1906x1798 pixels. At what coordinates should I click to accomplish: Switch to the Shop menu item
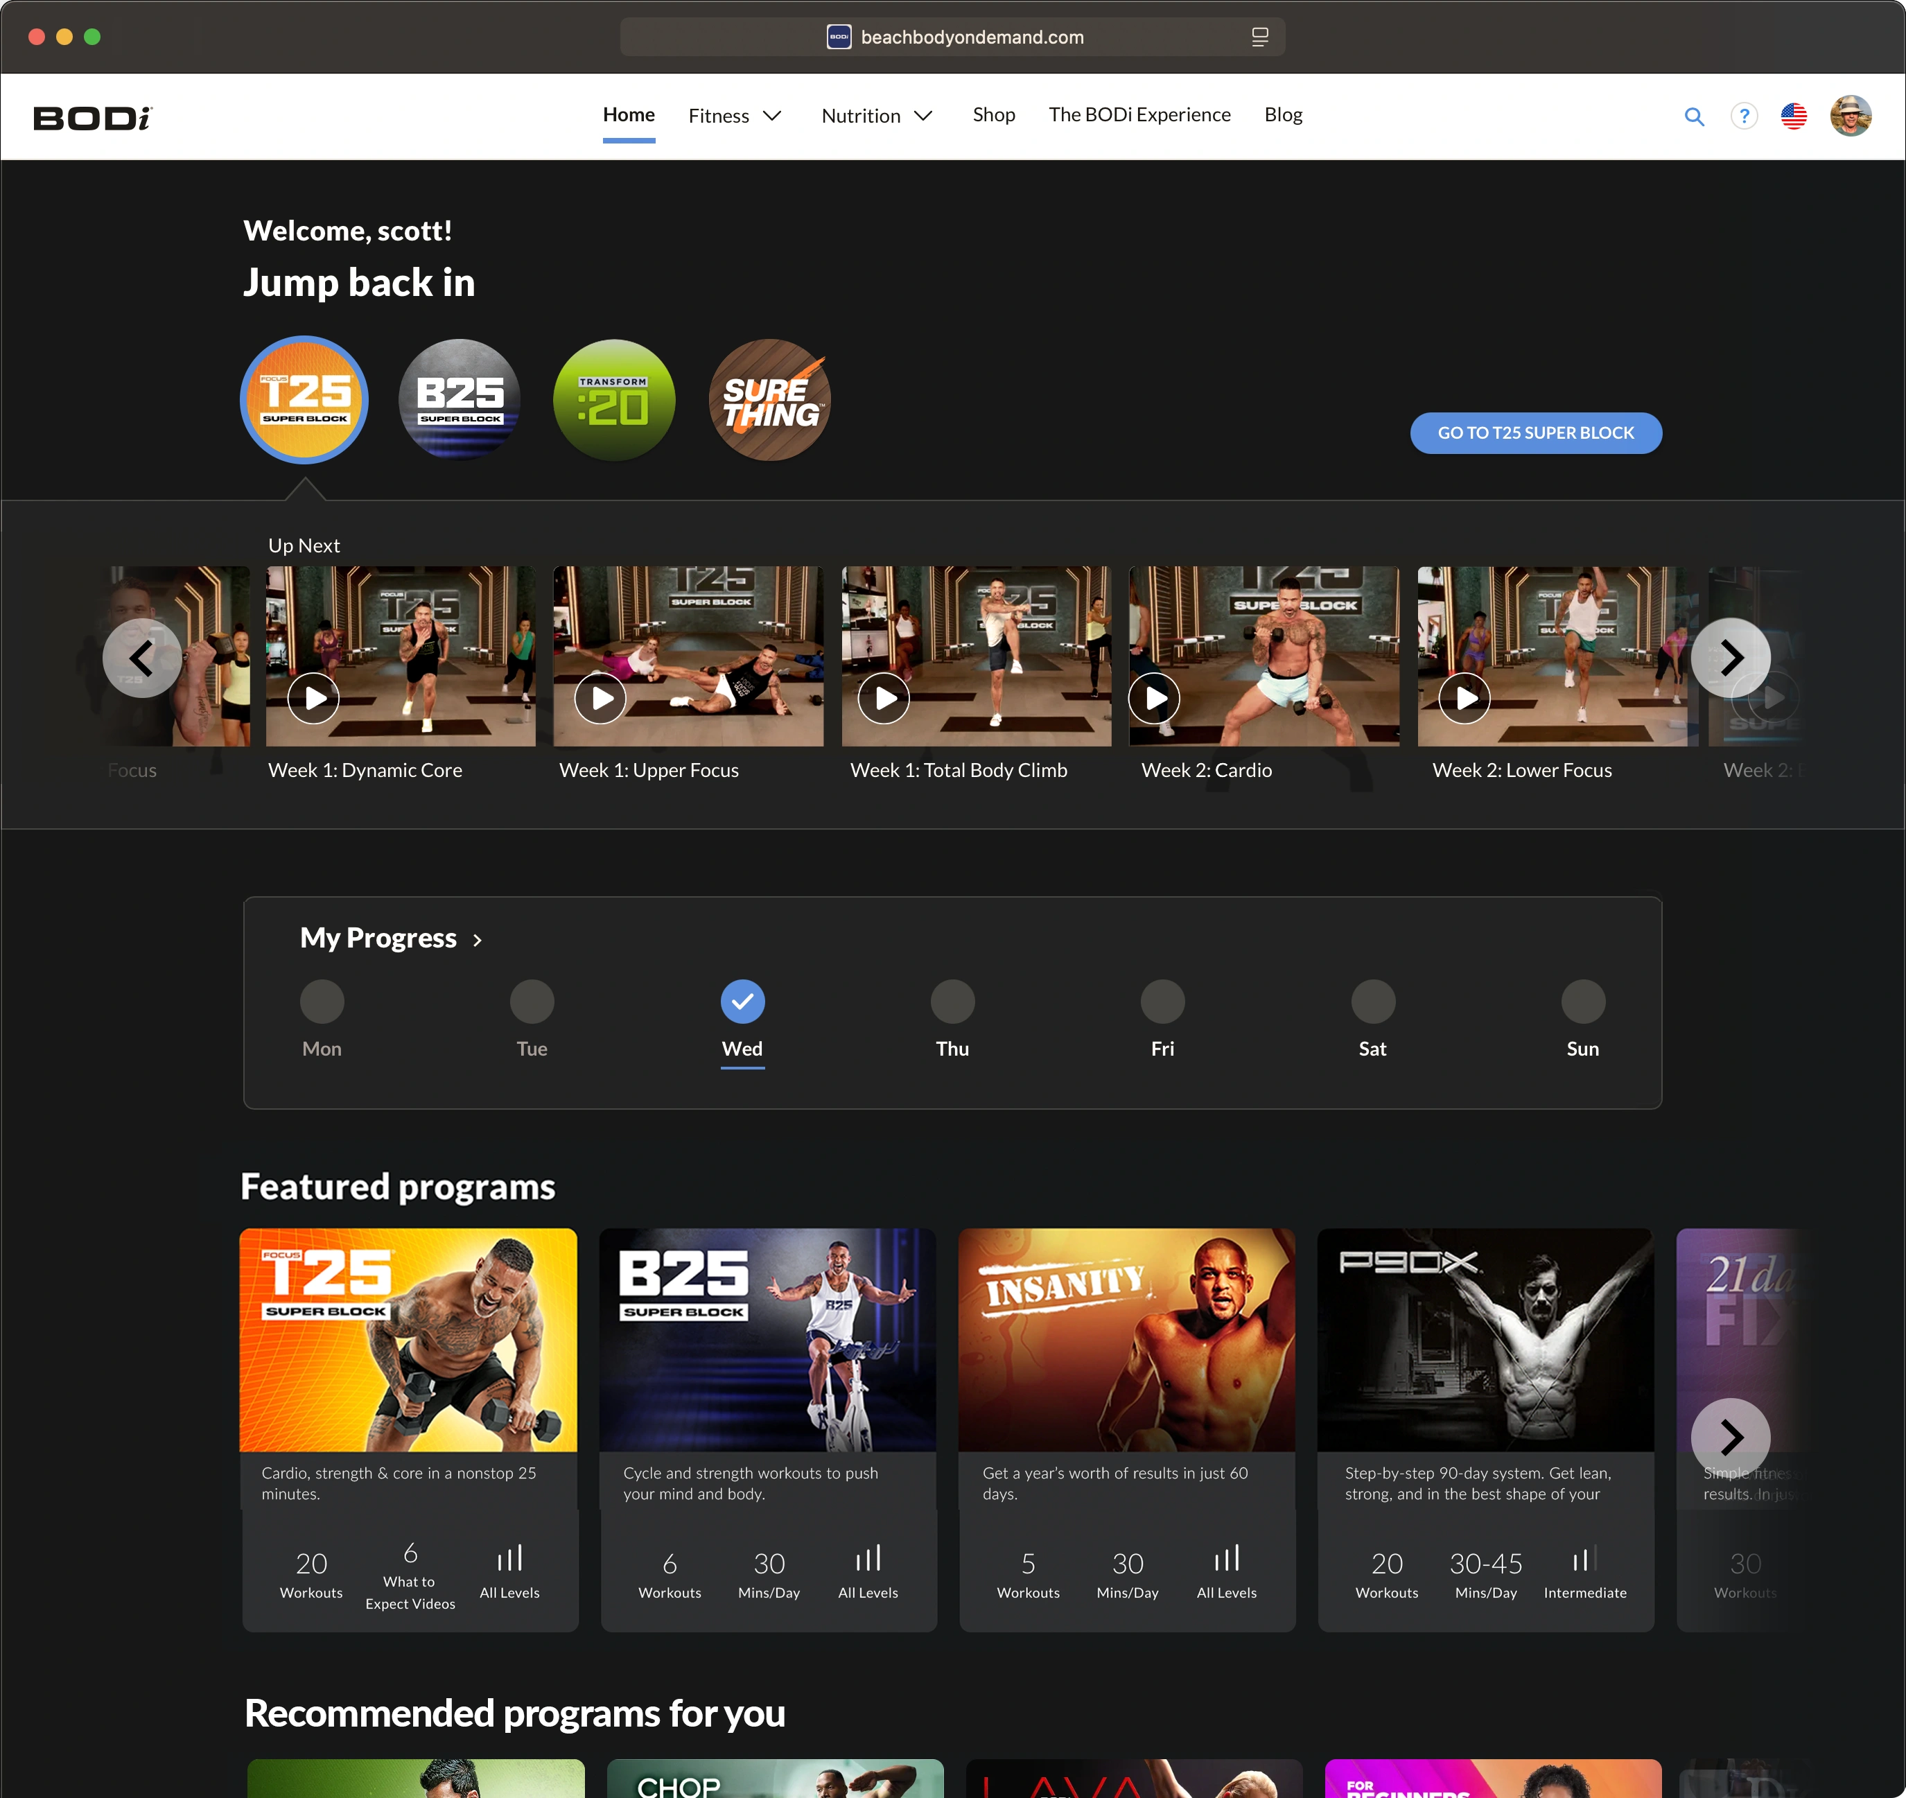click(x=993, y=115)
